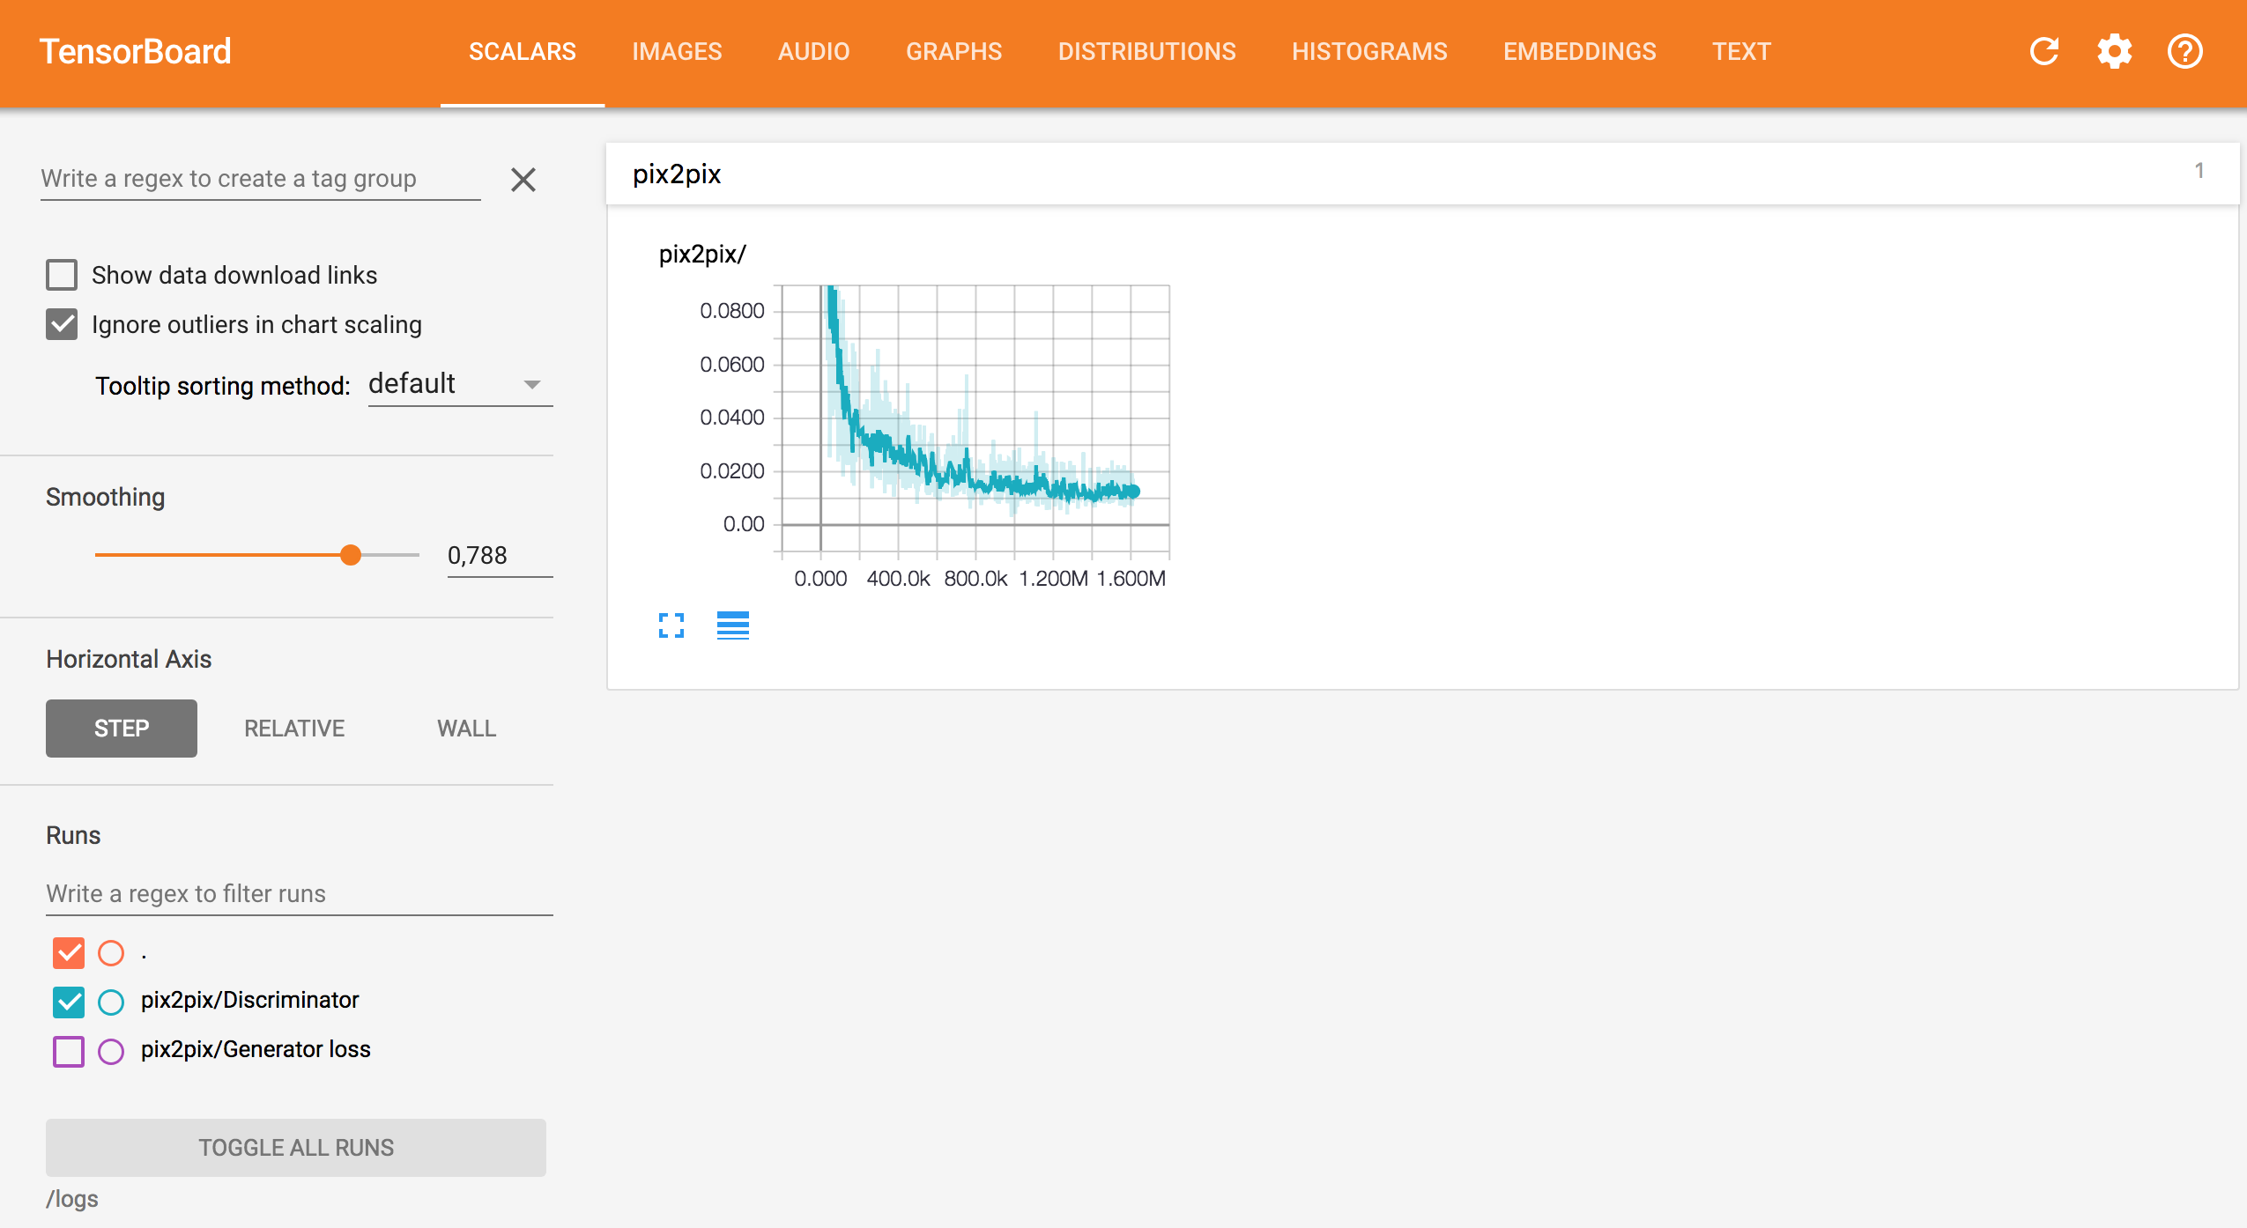Viewport: 2247px width, 1228px height.
Task: Open the help question mark icon
Action: coord(2185,52)
